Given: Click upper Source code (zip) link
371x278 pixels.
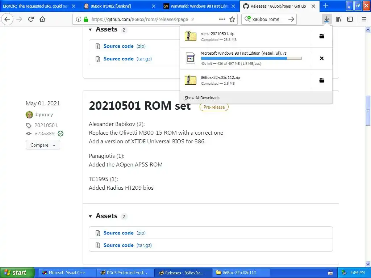Looking at the screenshot, I should tap(125, 46).
